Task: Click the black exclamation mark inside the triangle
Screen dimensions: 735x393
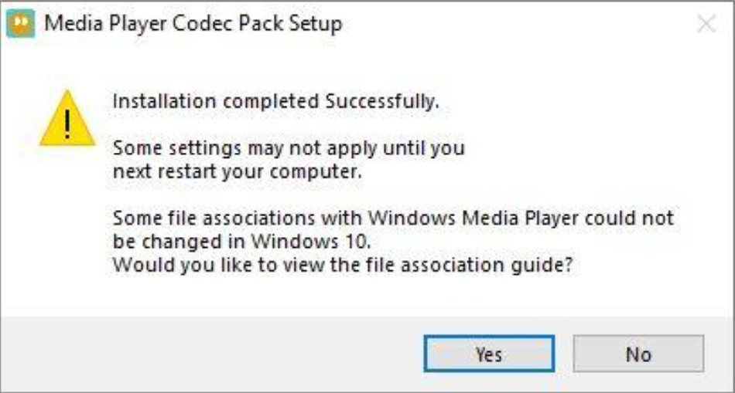Action: pos(67,124)
